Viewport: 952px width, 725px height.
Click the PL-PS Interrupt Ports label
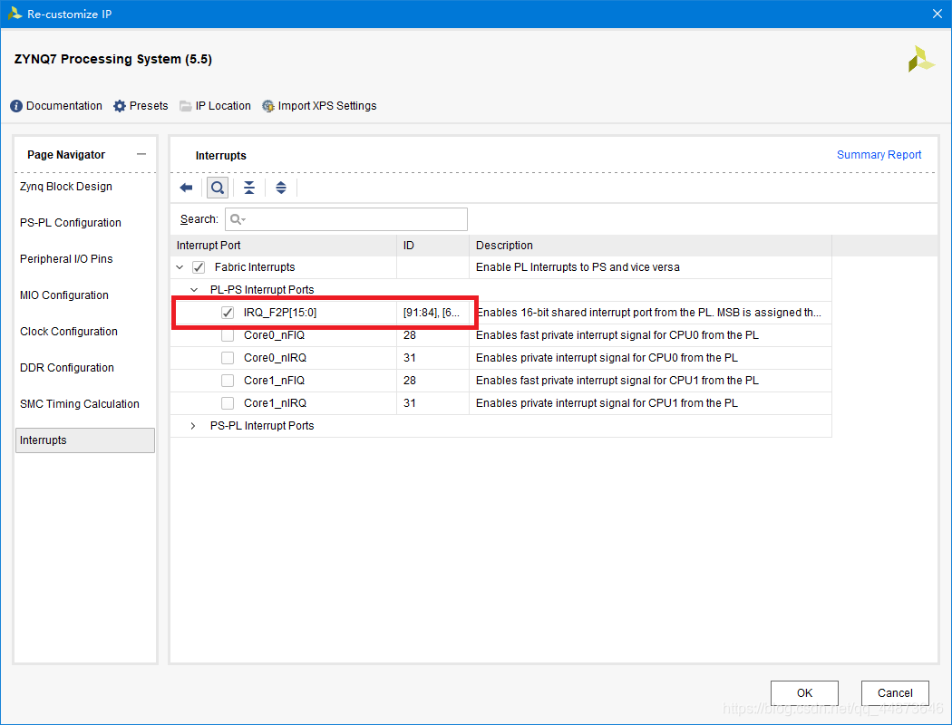pos(262,290)
